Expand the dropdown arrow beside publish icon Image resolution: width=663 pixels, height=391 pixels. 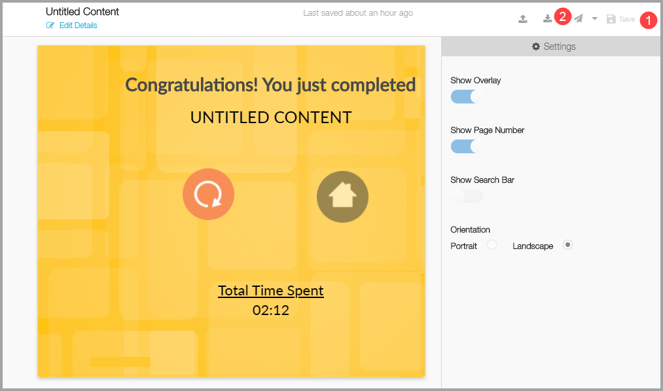(595, 19)
